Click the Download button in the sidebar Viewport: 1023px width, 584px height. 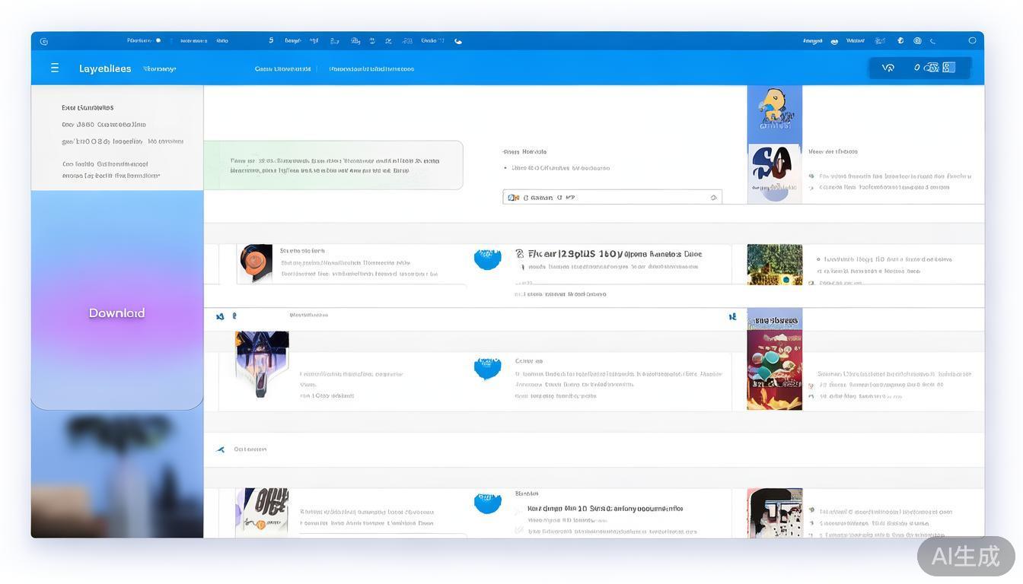click(x=116, y=313)
